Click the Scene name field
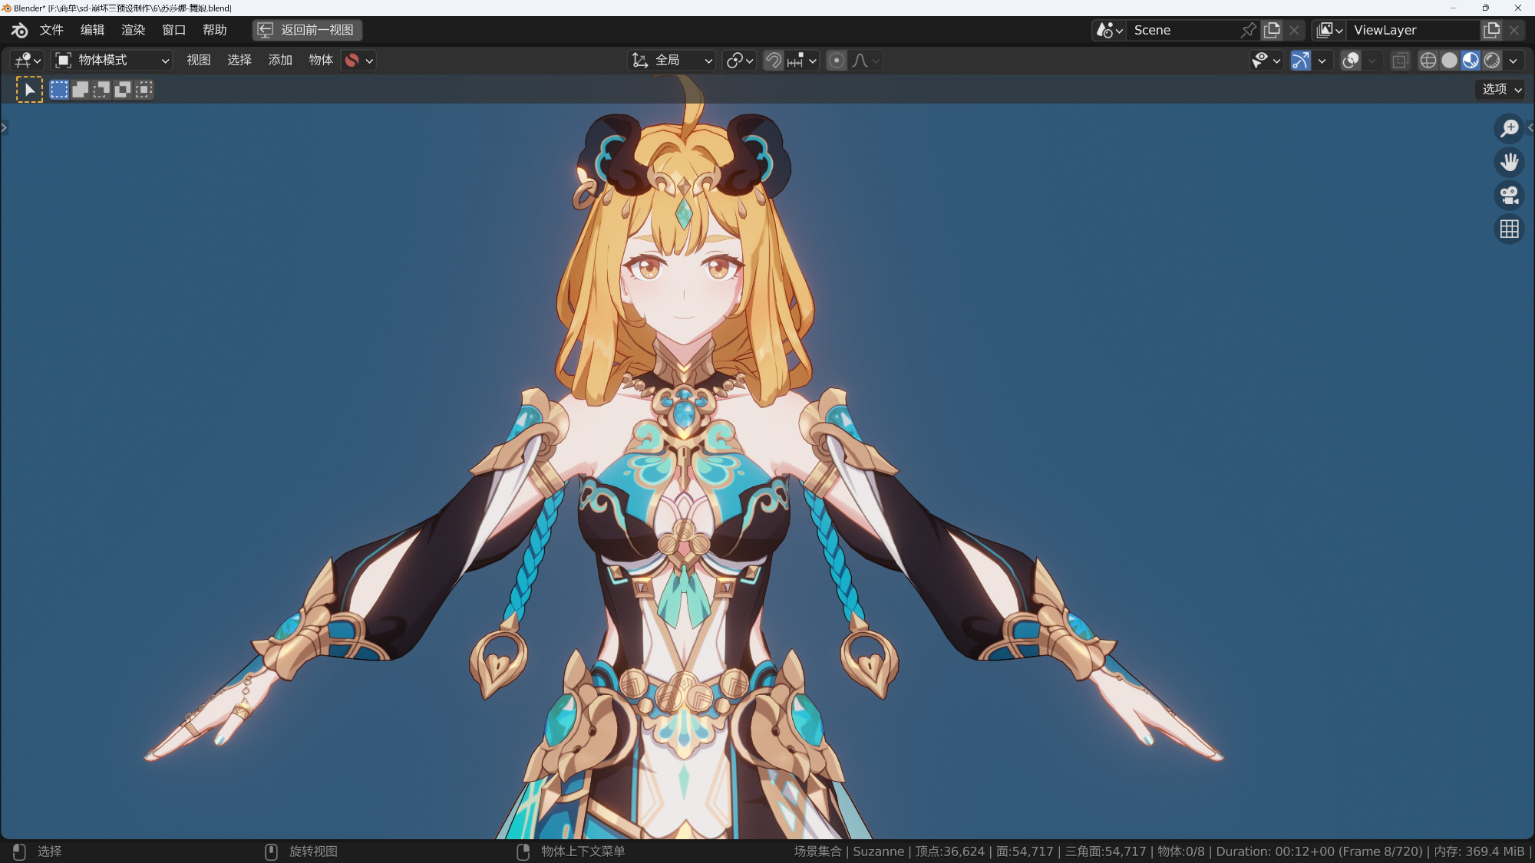Viewport: 1535px width, 863px height. click(1182, 30)
